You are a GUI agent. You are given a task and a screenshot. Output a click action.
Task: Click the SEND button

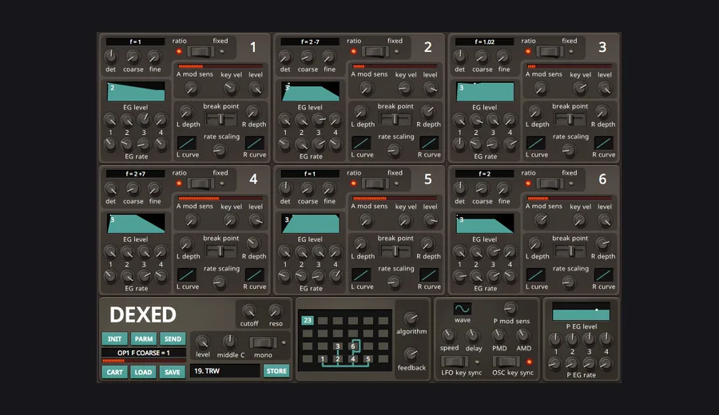[173, 338]
